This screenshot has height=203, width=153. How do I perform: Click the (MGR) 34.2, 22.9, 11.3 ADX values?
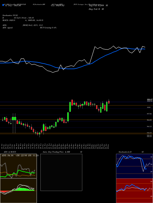coord(32,25)
